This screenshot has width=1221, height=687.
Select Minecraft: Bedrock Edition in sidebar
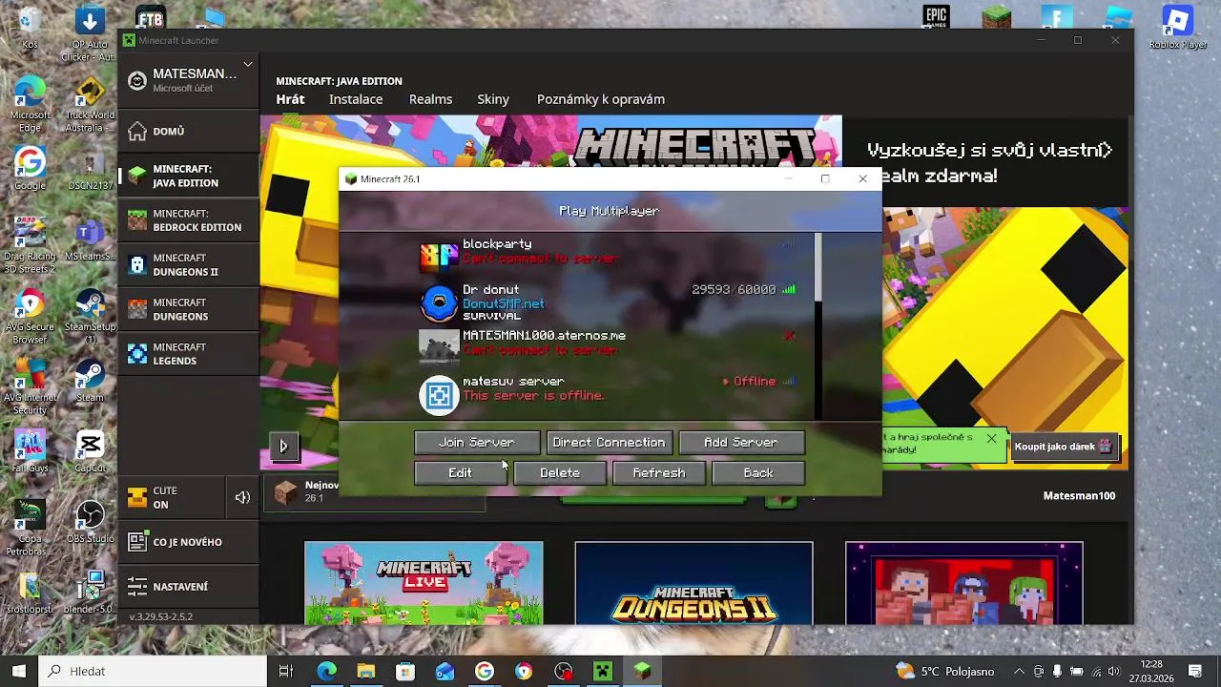click(x=188, y=220)
